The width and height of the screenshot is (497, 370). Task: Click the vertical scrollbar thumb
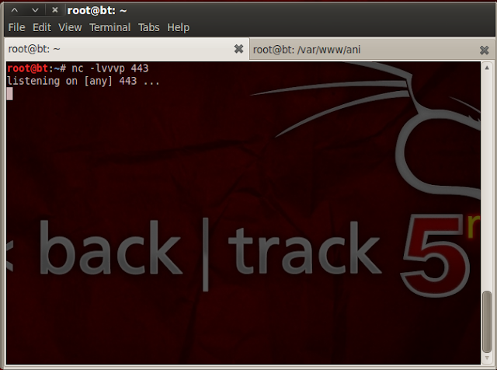coord(487,322)
